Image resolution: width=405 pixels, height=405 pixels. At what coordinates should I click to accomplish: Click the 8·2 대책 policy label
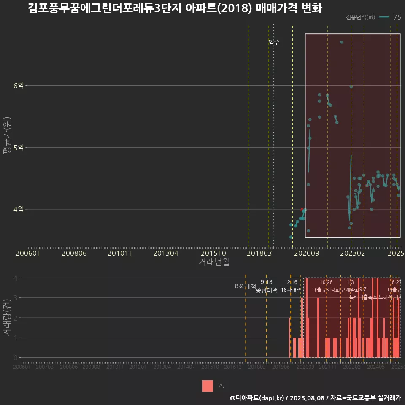246,286
